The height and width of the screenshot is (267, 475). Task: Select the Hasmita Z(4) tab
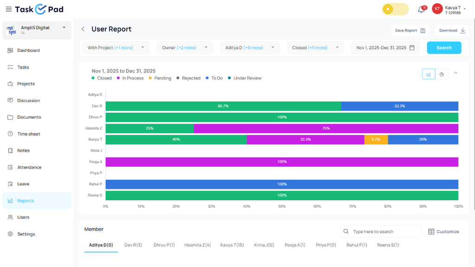coord(198,245)
